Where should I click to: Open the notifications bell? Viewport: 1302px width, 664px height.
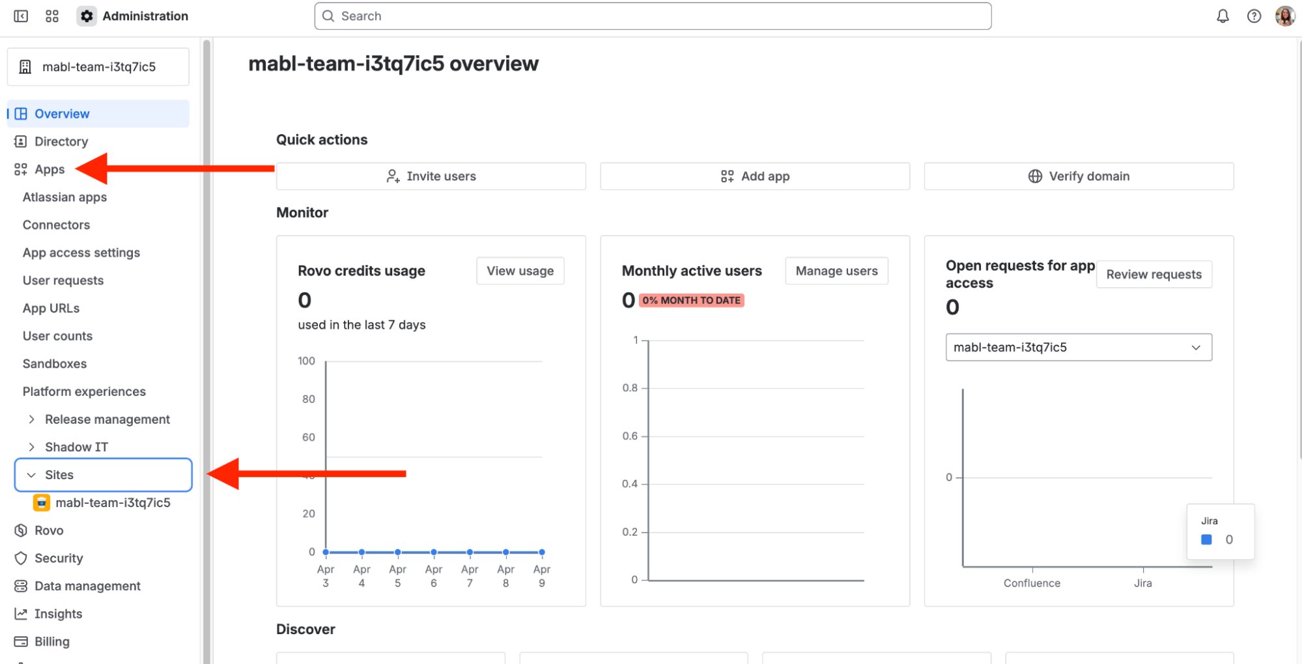1223,16
